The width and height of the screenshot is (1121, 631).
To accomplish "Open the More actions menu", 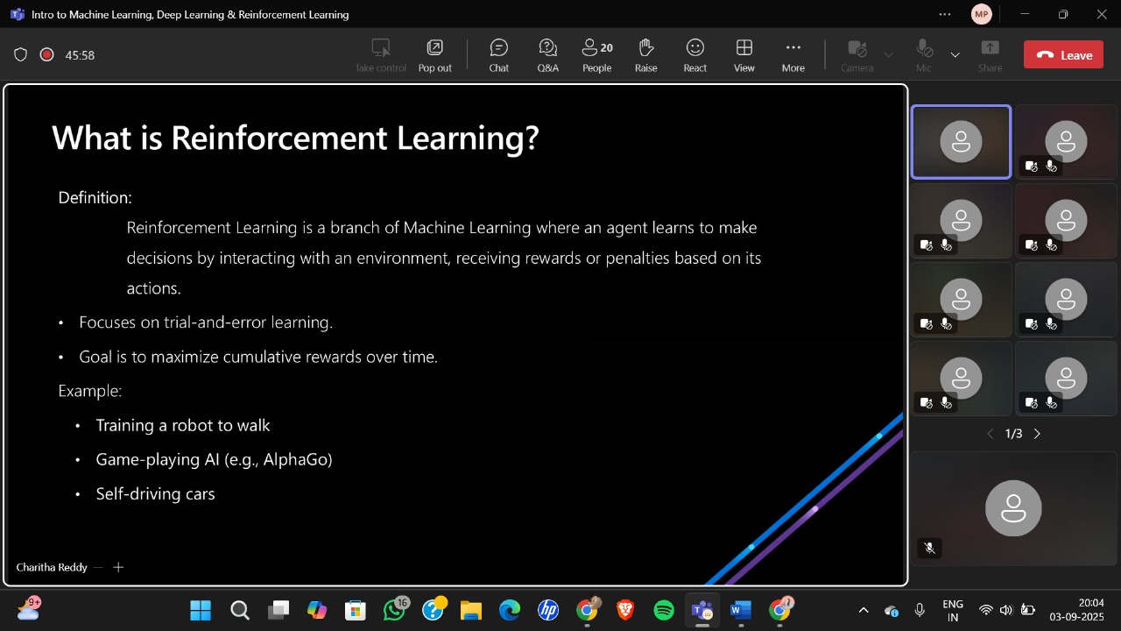I will click(x=793, y=54).
